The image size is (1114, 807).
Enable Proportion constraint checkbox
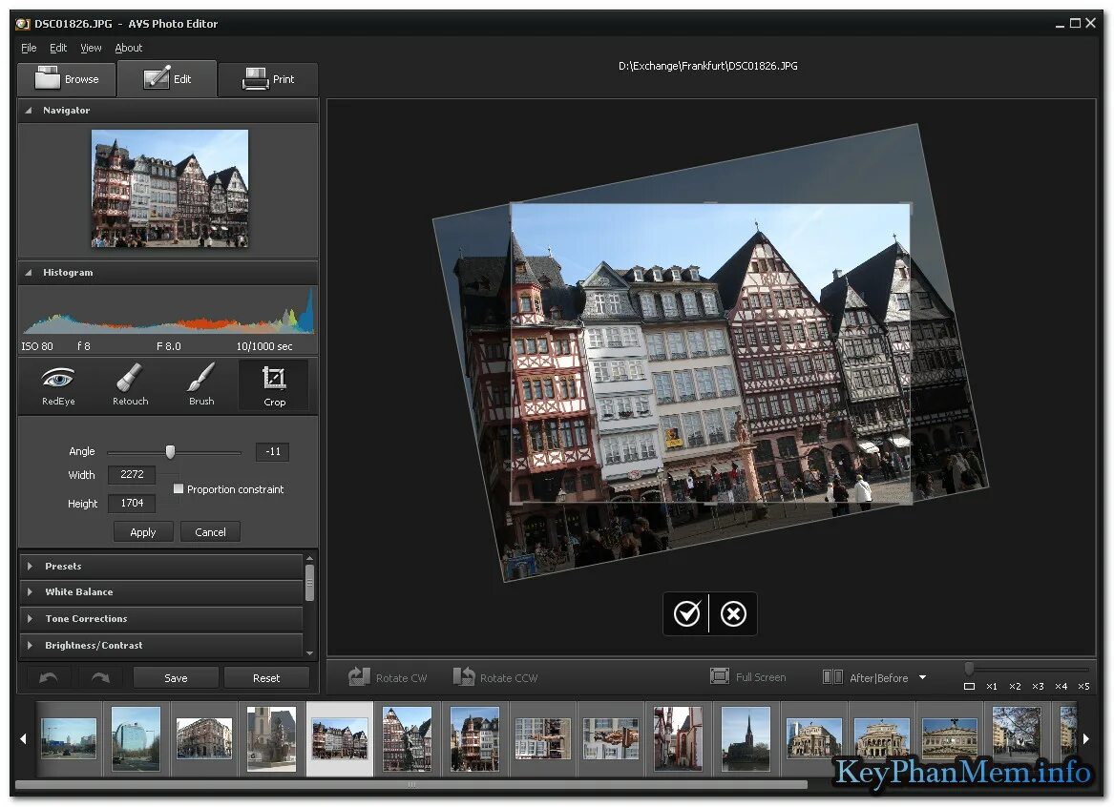point(179,489)
